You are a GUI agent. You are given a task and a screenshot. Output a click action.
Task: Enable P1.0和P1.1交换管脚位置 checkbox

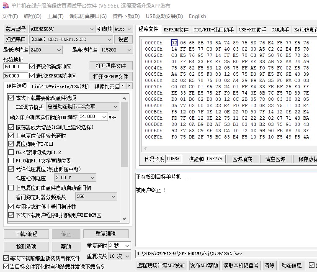coord(11,160)
